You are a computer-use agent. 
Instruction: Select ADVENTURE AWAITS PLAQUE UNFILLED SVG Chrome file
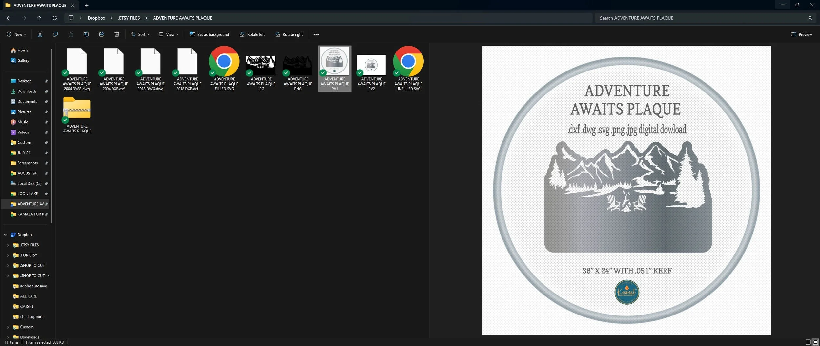408,69
